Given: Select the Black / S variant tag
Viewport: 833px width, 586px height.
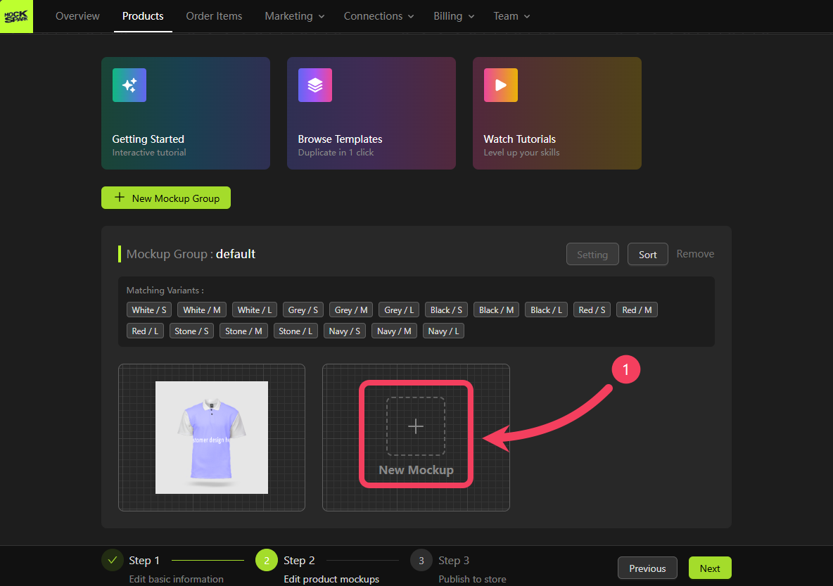Looking at the screenshot, I should pos(446,310).
